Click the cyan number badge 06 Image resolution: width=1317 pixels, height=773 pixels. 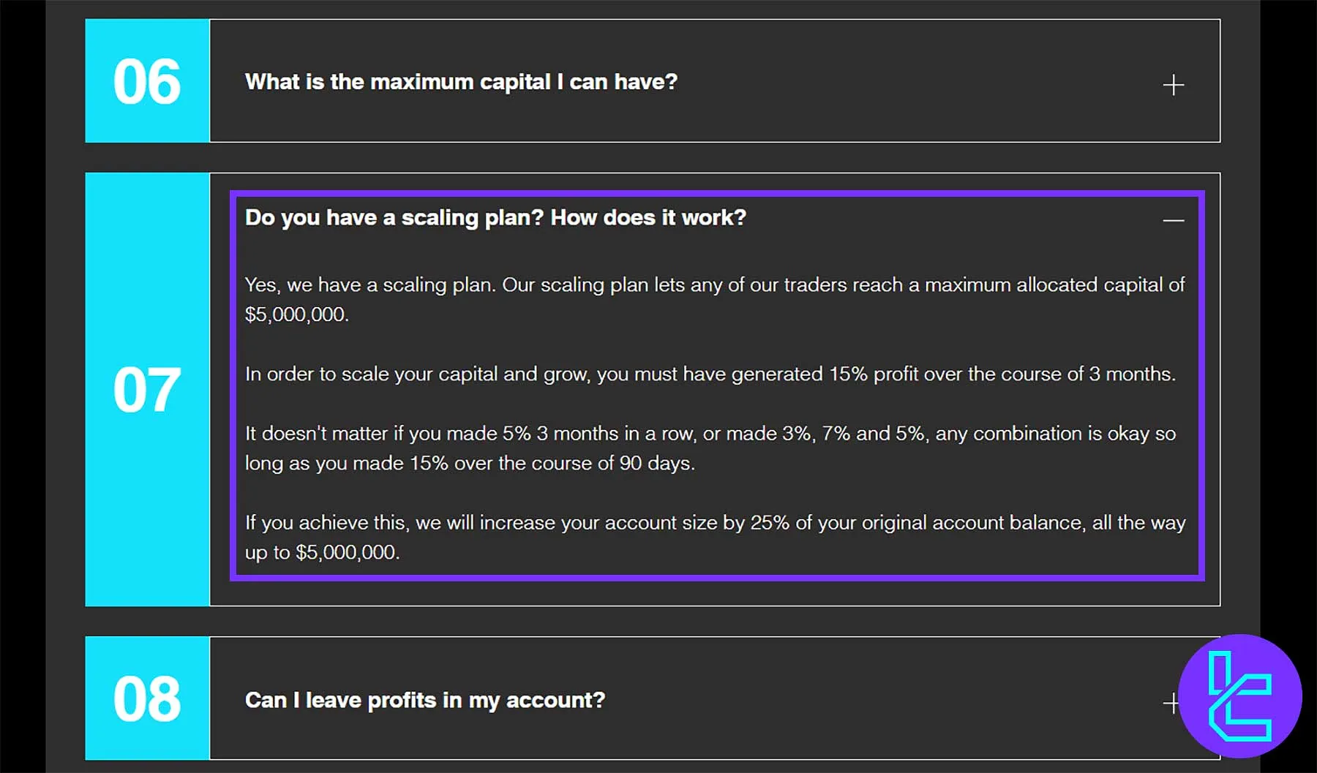tap(146, 82)
